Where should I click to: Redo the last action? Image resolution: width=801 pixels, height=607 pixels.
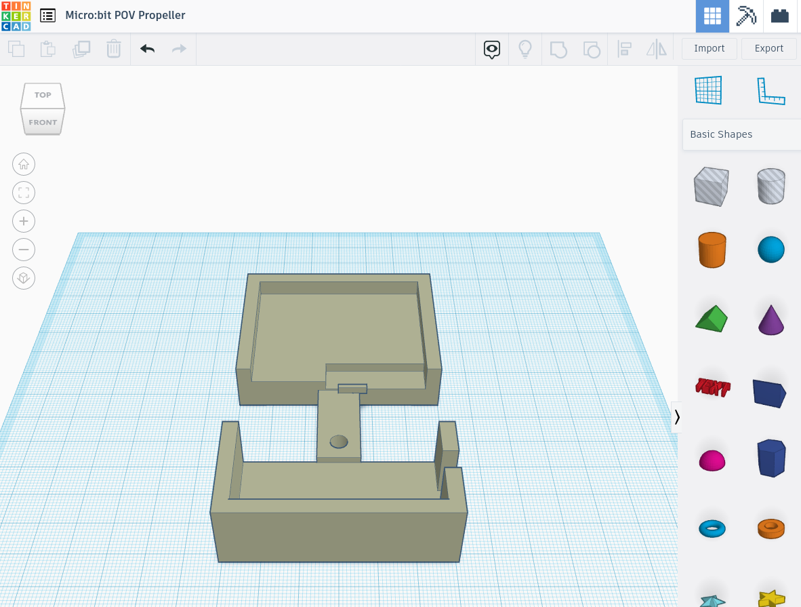pyautogui.click(x=179, y=49)
